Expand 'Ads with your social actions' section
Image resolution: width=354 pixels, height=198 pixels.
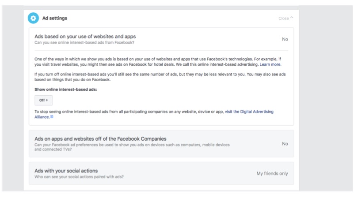click(x=66, y=171)
